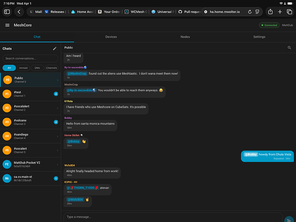Select the sent 'howdy from Chula Vista' bubble
Image resolution: width=296 pixels, height=222 pixels.
pyautogui.click(x=267, y=156)
